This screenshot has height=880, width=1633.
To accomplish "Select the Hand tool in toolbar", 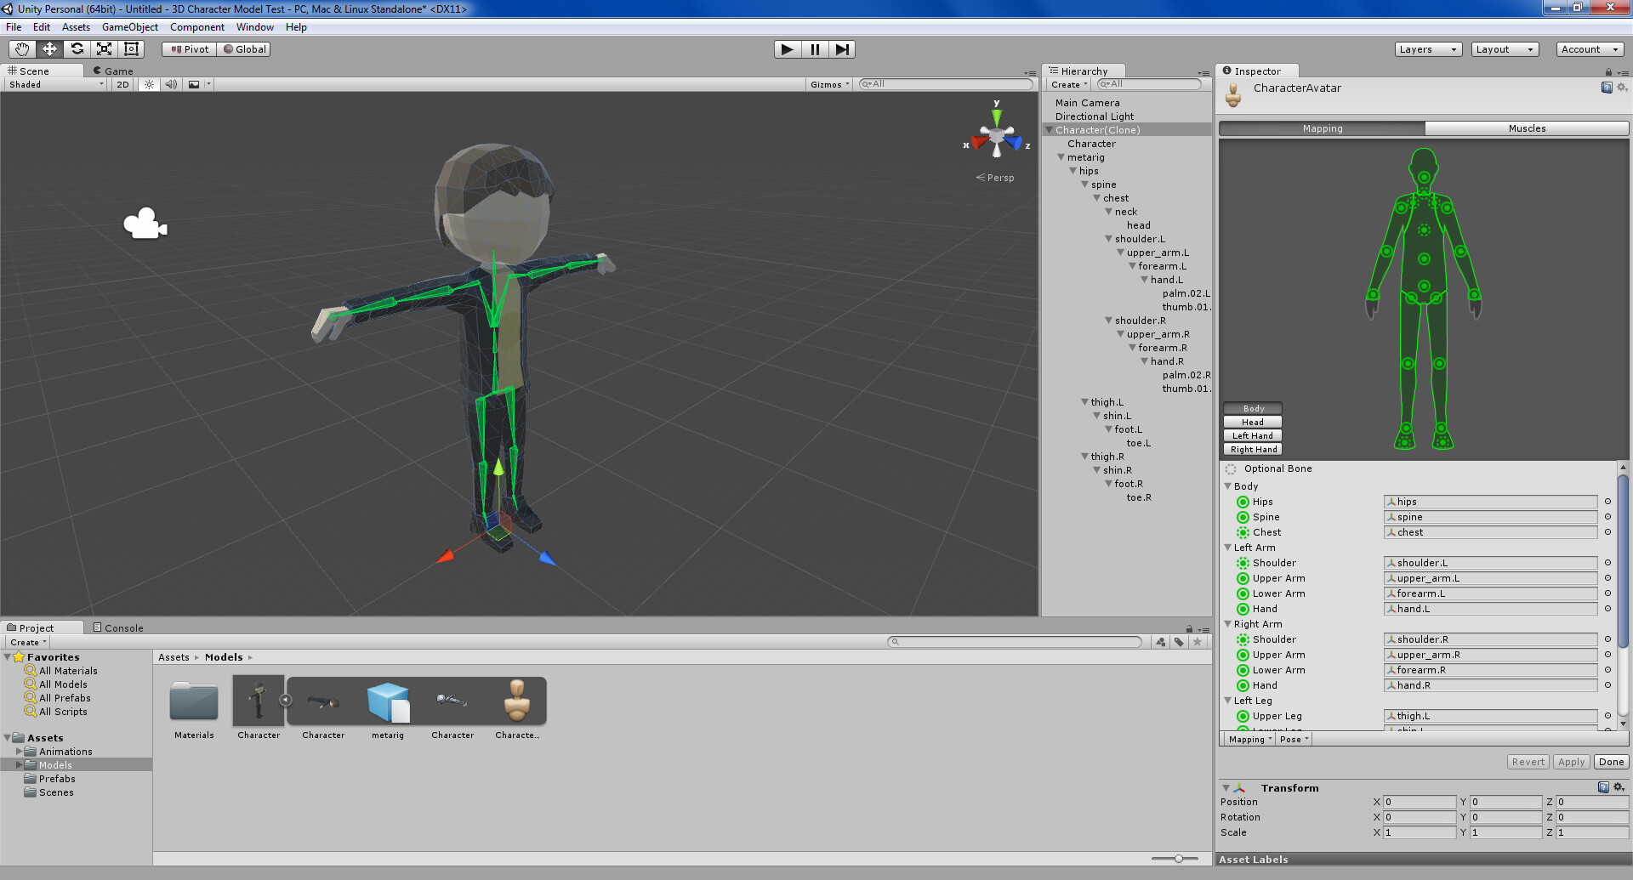I will (22, 49).
